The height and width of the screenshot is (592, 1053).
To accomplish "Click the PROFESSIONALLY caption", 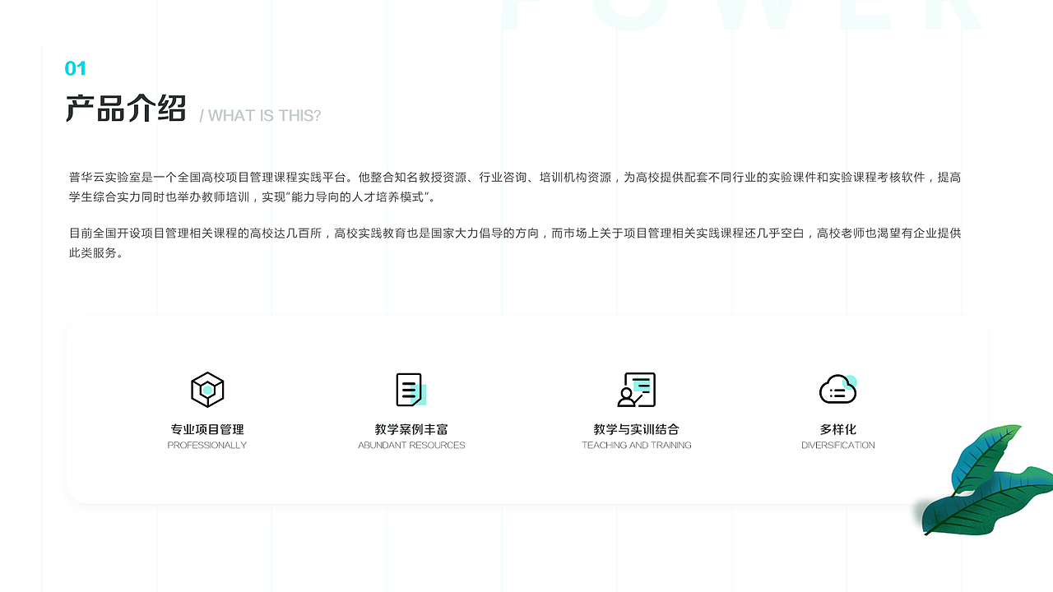I will pos(207,445).
